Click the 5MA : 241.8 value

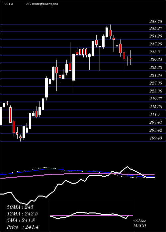21,220
